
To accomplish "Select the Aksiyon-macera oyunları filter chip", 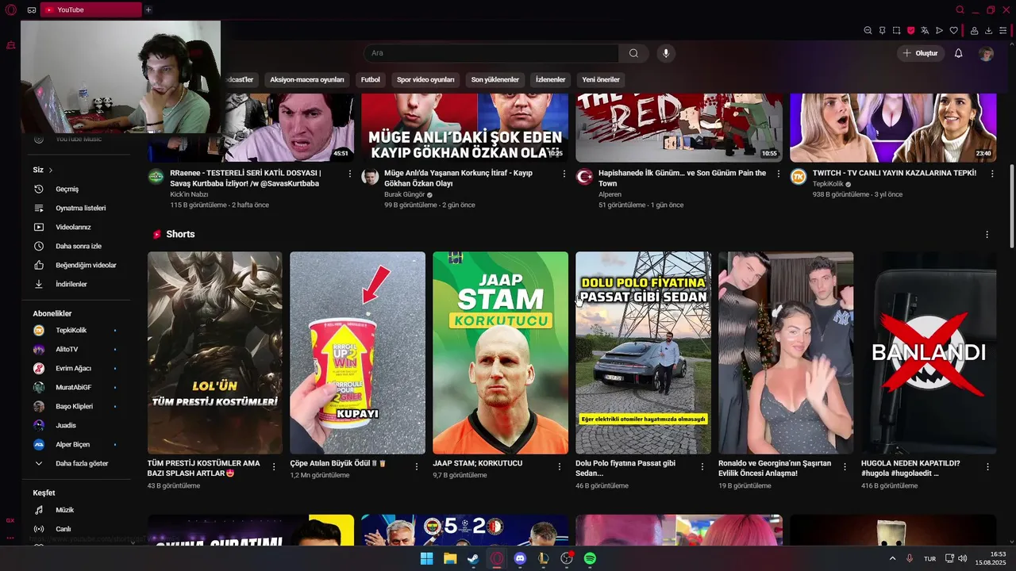I will (306, 79).
